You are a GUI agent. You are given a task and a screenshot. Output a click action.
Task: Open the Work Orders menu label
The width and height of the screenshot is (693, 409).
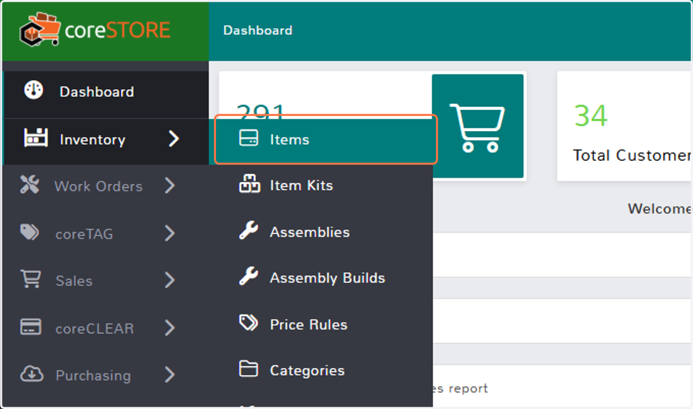point(98,186)
